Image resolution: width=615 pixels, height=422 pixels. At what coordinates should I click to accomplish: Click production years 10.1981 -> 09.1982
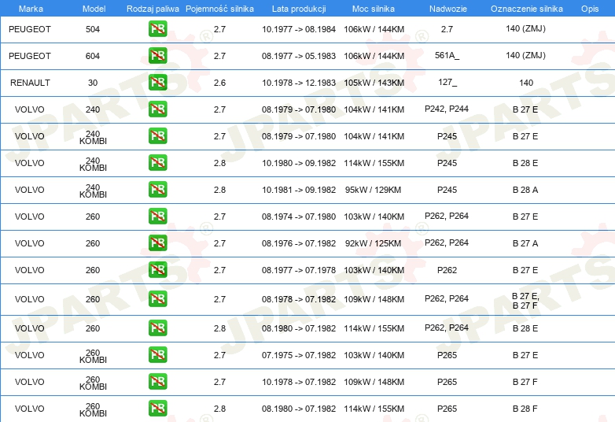click(x=299, y=190)
